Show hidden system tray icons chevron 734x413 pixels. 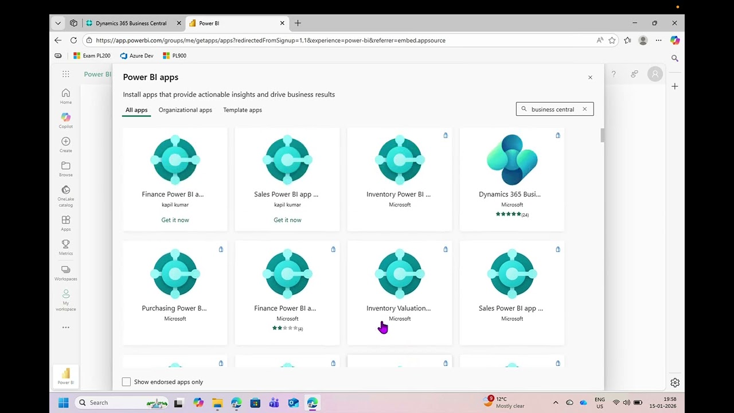coord(555,403)
